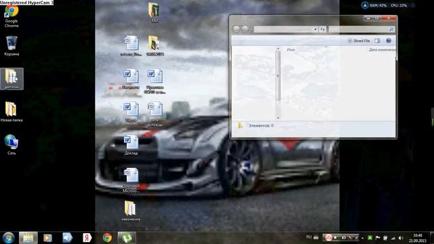Open Chrome from the taskbar
The height and width of the screenshot is (244, 434).
pos(107,238)
